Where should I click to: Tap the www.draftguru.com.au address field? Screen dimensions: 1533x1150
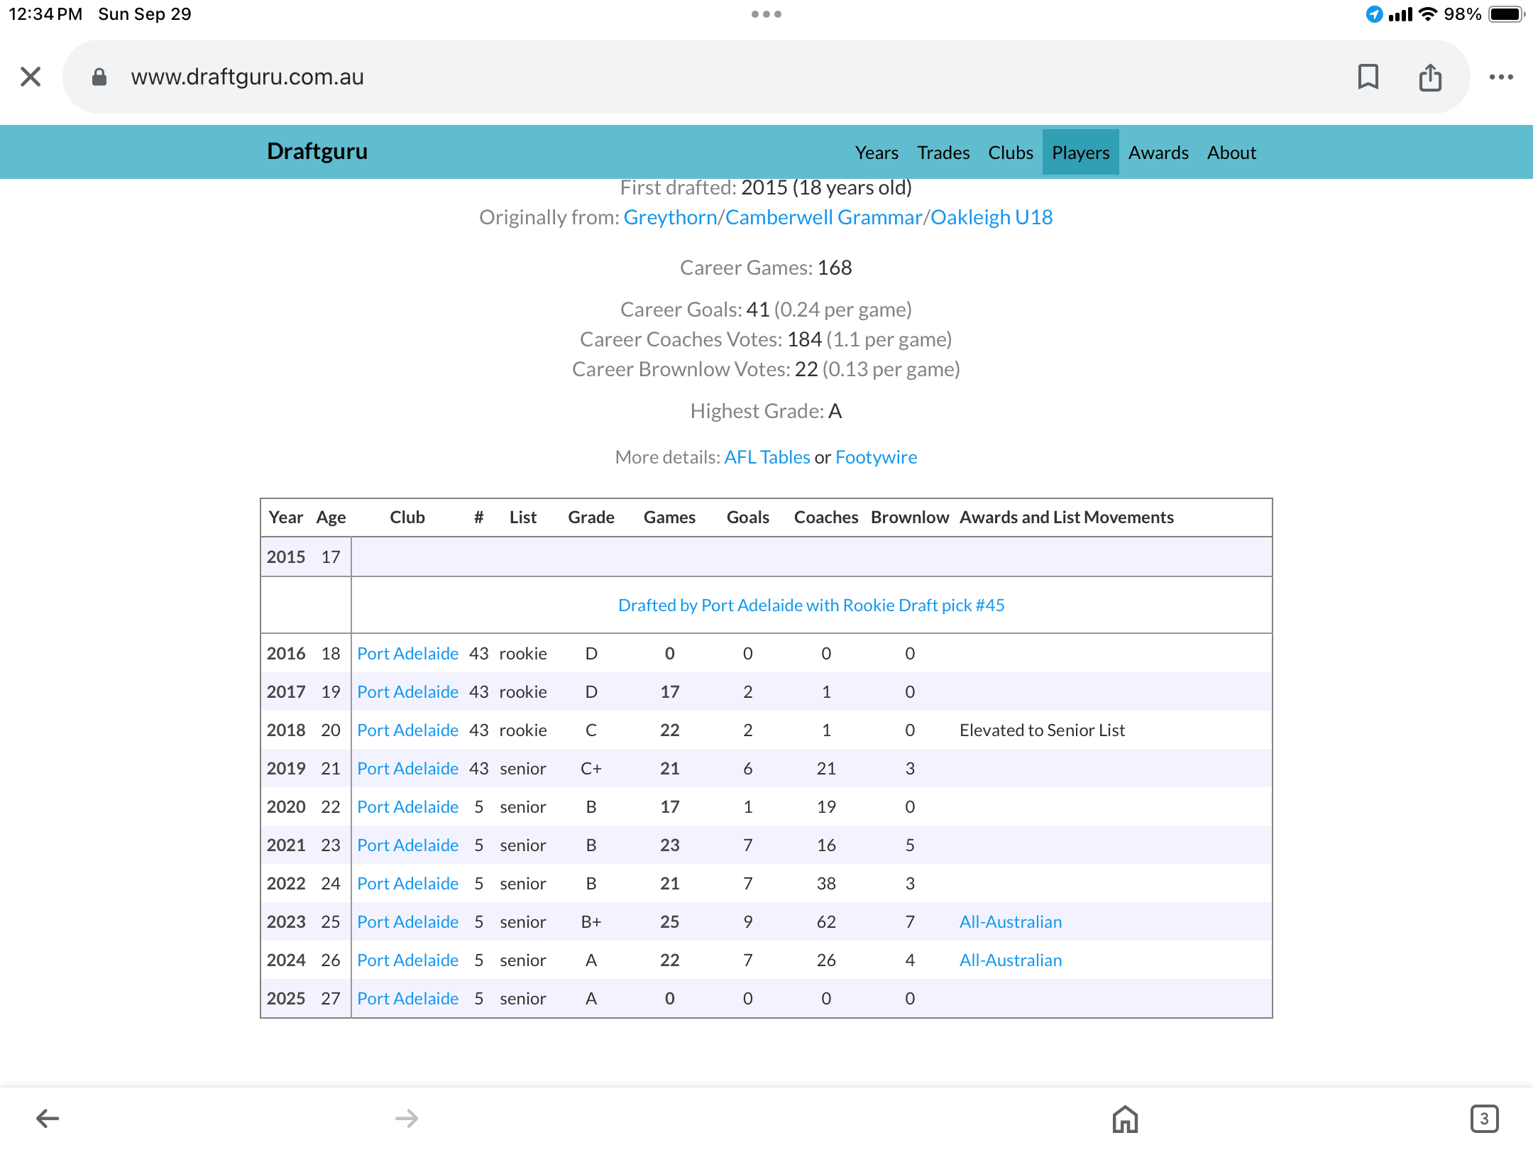pyautogui.click(x=766, y=77)
